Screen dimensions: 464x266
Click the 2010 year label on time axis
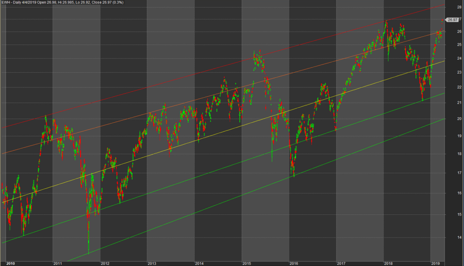tap(10, 263)
